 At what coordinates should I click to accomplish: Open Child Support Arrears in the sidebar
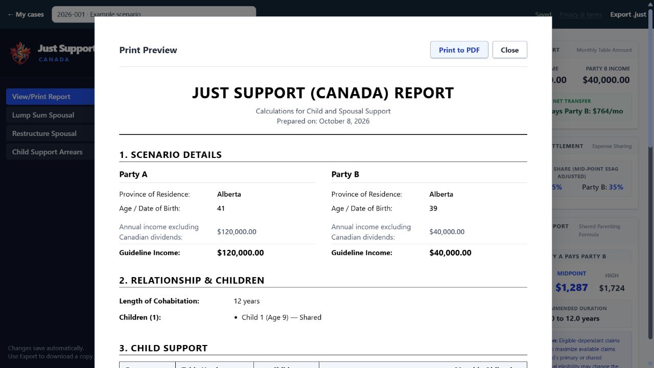(x=50, y=152)
